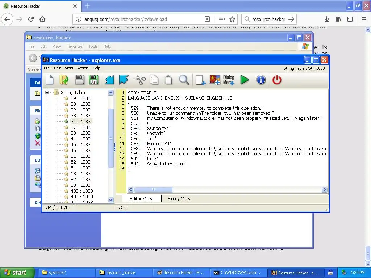
Task: Open Tools menu in resource_hacker window
Action: pyautogui.click(x=93, y=46)
